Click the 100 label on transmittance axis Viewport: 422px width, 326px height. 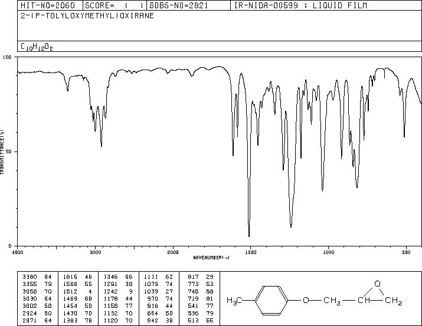click(8, 57)
